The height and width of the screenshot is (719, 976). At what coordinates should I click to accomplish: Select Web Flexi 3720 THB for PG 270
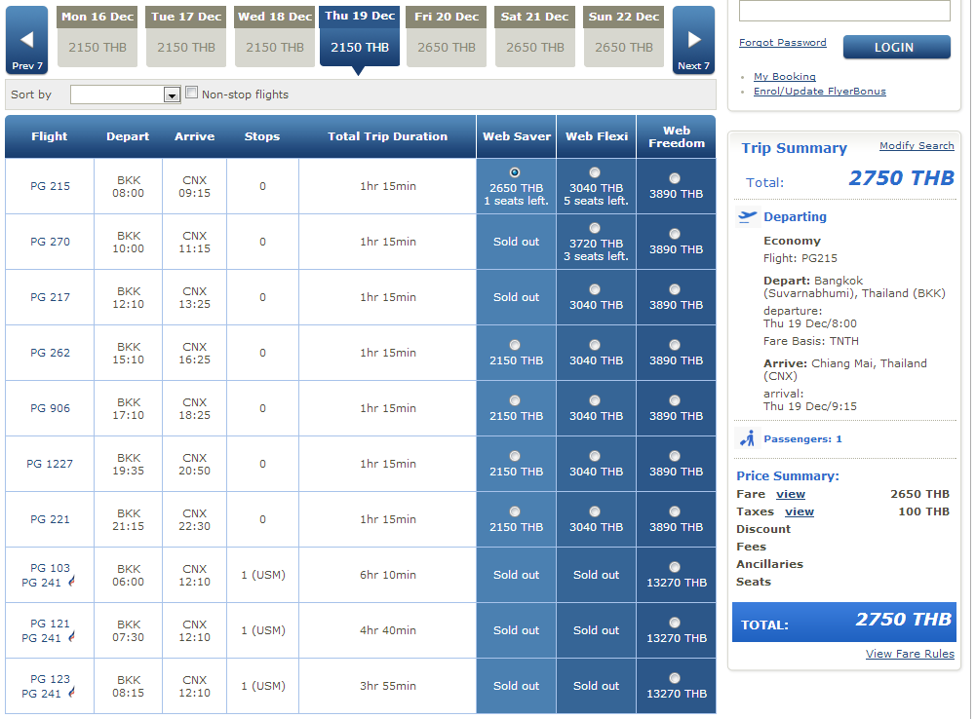click(595, 228)
